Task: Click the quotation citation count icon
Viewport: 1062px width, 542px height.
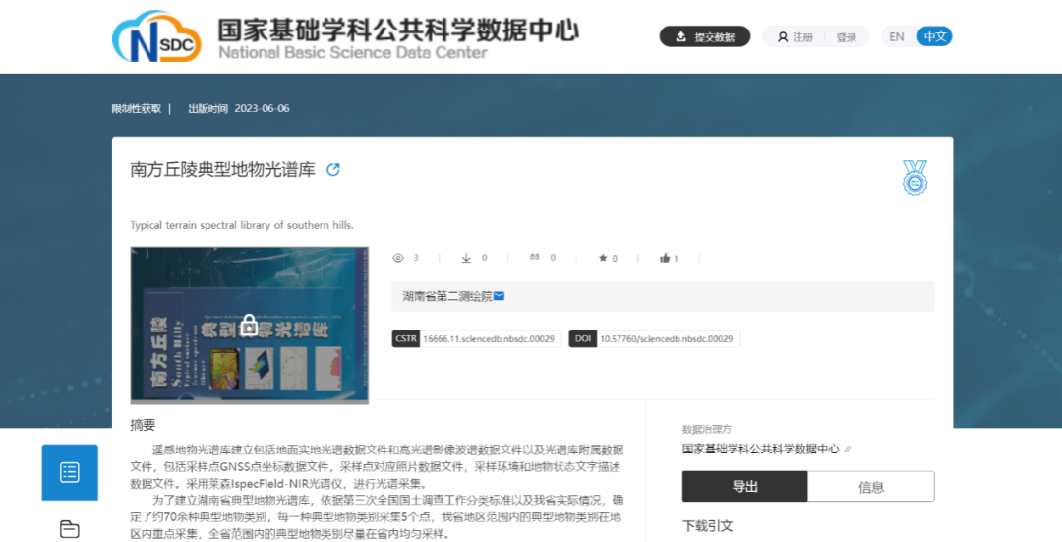Action: coord(535,258)
